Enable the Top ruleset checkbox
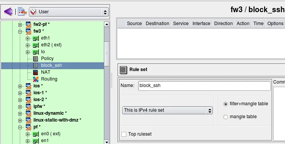This screenshot has width=285, height=144. click(124, 134)
